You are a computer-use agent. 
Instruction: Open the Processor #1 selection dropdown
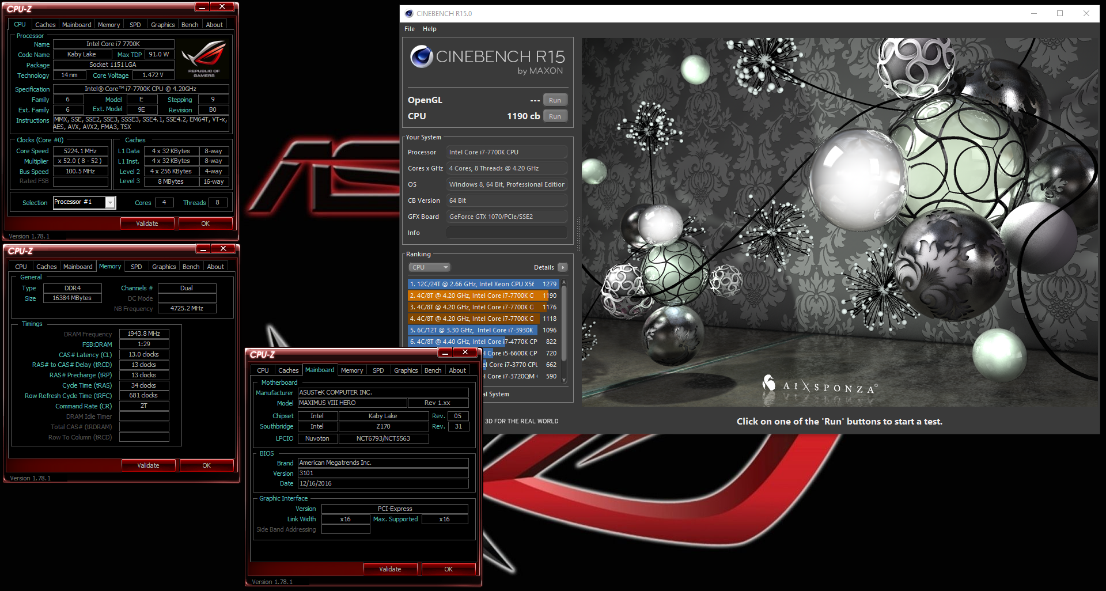[x=84, y=202]
